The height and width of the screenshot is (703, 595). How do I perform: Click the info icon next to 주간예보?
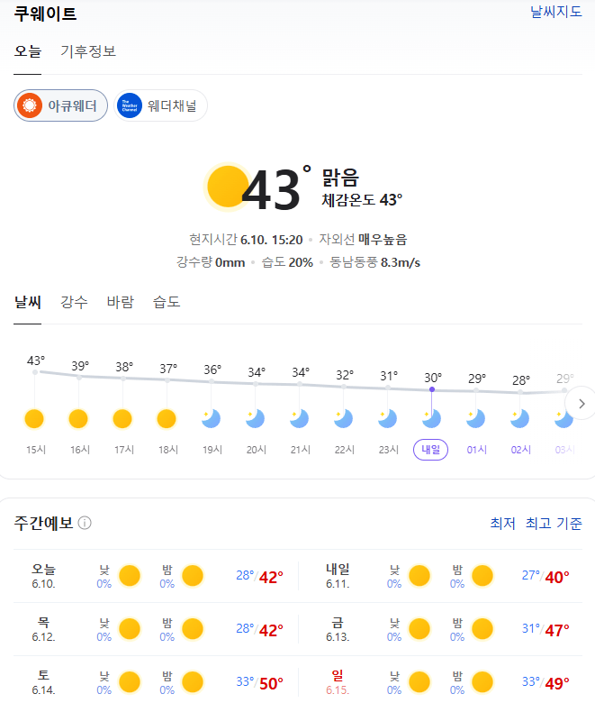coord(85,524)
